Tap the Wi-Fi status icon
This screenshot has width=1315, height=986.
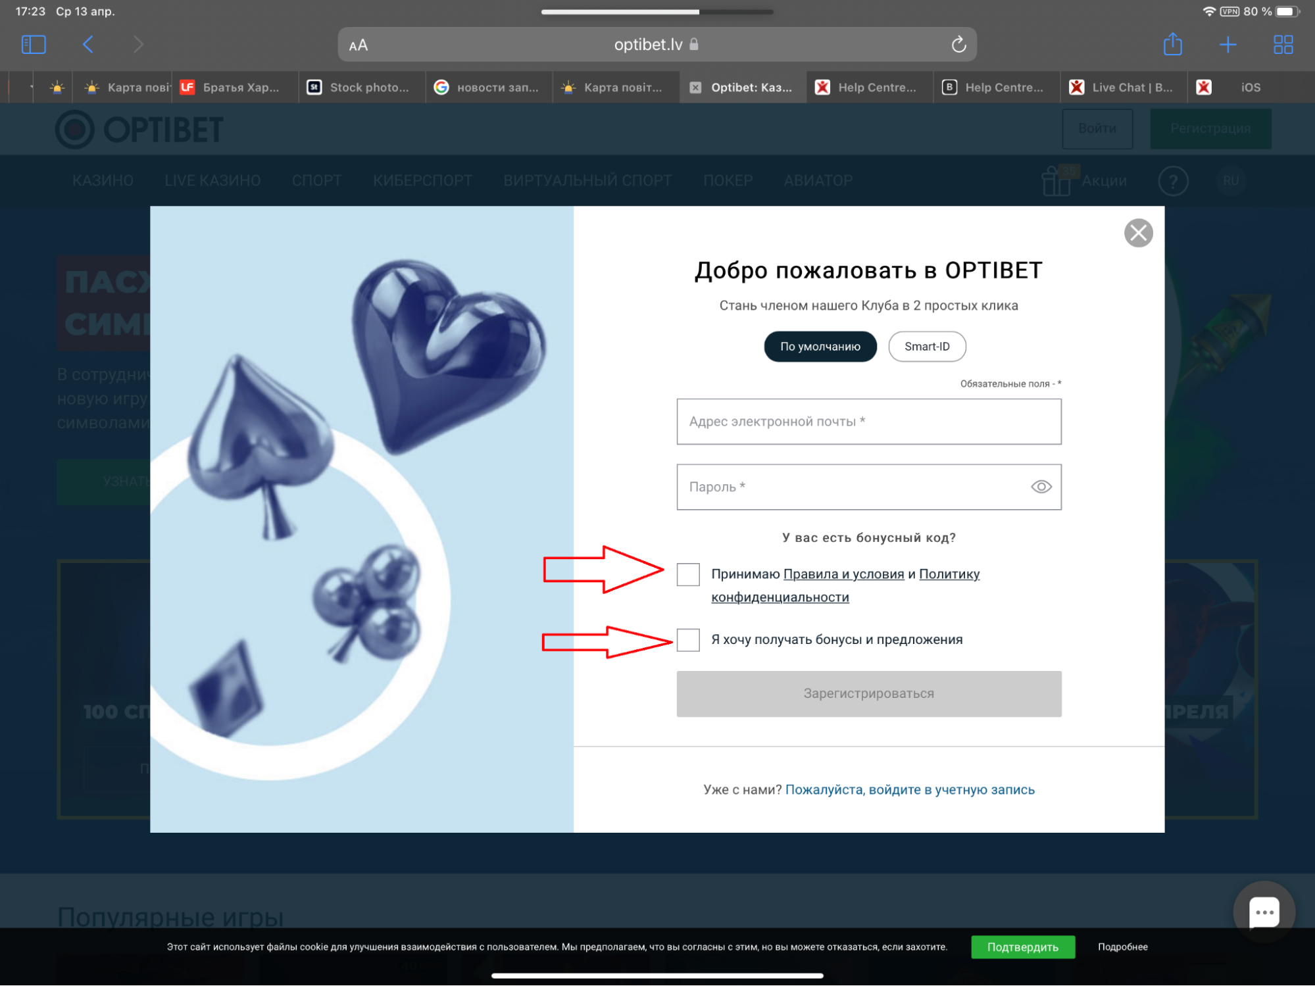click(x=1208, y=11)
